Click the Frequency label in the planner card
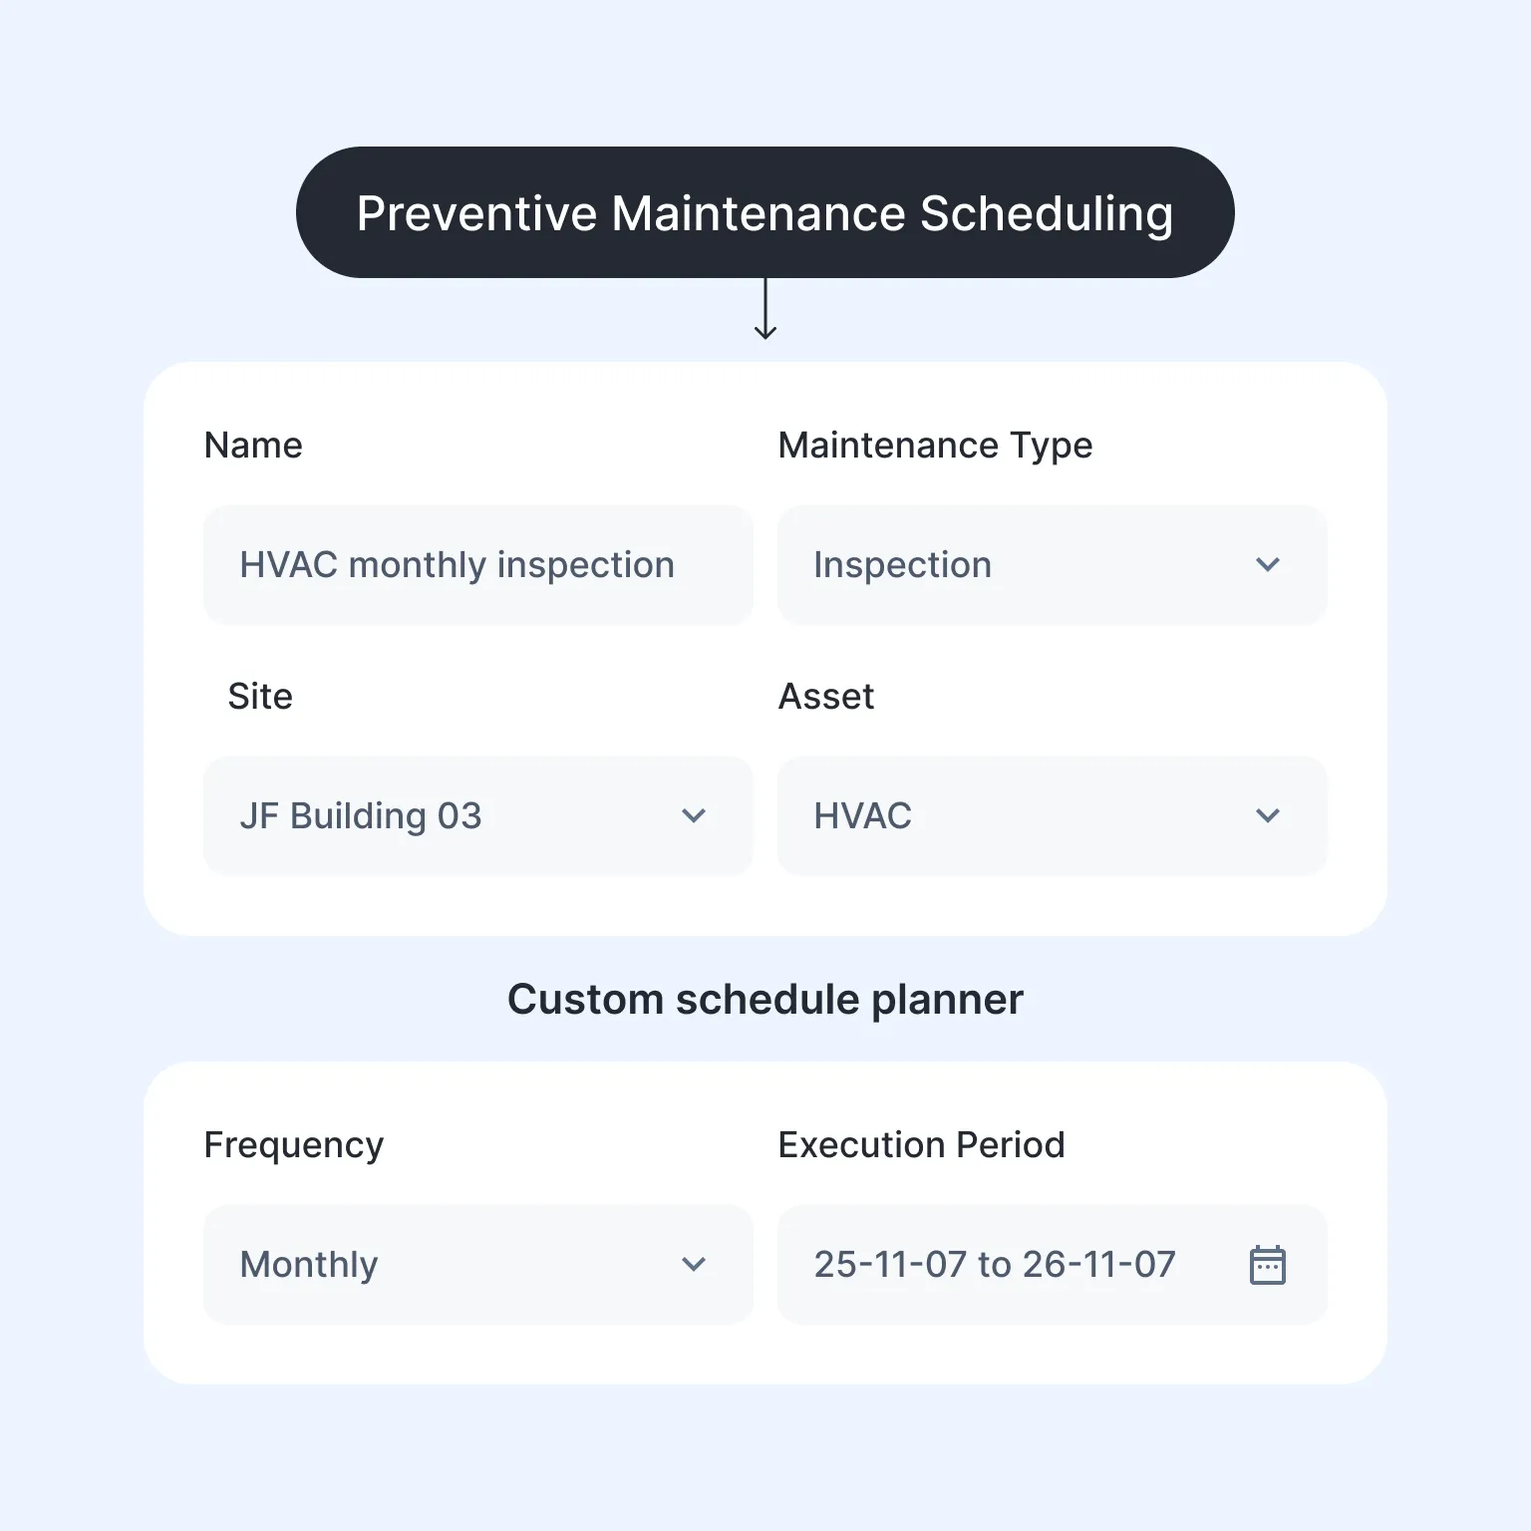Screen dimensions: 1531x1531 [292, 1144]
